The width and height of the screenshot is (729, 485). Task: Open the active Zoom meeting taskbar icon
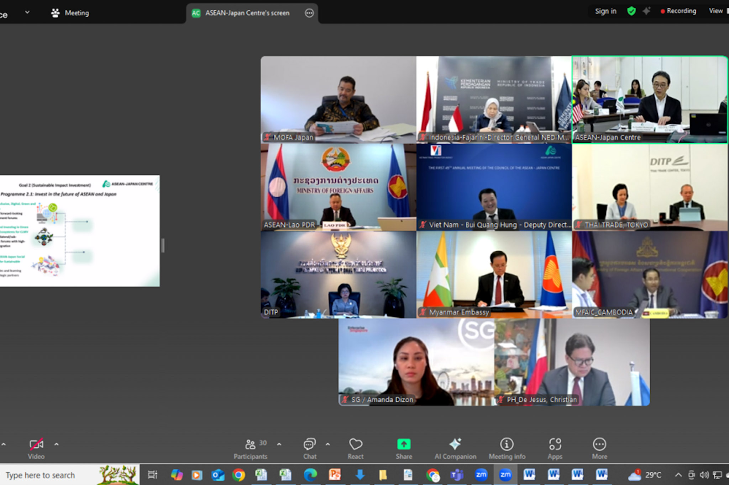click(505, 475)
